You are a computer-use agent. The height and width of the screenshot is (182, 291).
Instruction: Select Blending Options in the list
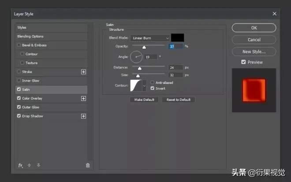(x=52, y=36)
